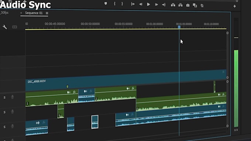Switch to the Sequence 01 tab
The height and width of the screenshot is (141, 251).
pos(34,13)
